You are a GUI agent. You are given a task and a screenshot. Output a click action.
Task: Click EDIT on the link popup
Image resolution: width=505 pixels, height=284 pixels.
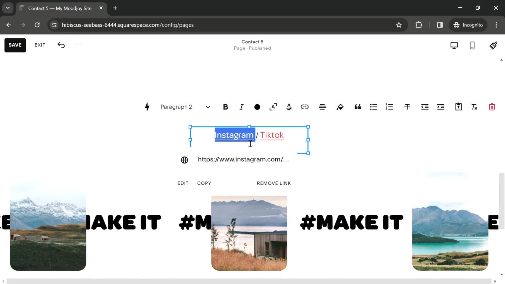(183, 183)
